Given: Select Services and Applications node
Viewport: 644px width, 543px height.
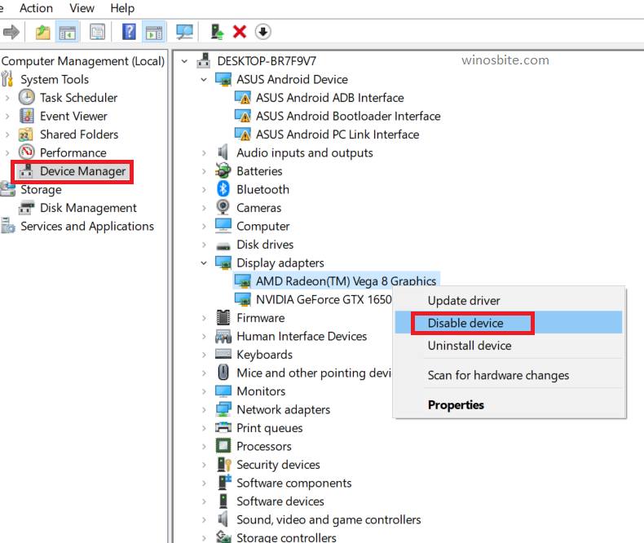Looking at the screenshot, I should click(x=87, y=227).
